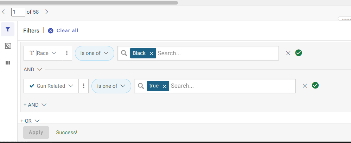The width and height of the screenshot is (351, 143).
Task: Open the filter funnel panel icon
Action: click(x=8, y=29)
